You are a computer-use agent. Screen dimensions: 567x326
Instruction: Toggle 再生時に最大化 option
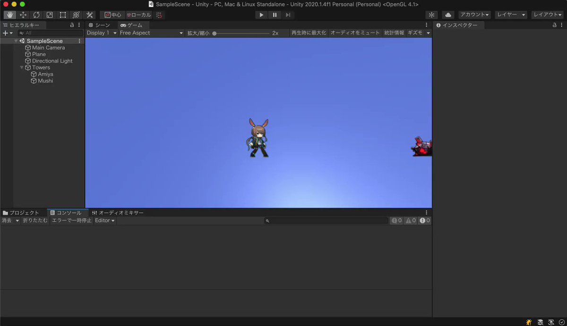[309, 33]
